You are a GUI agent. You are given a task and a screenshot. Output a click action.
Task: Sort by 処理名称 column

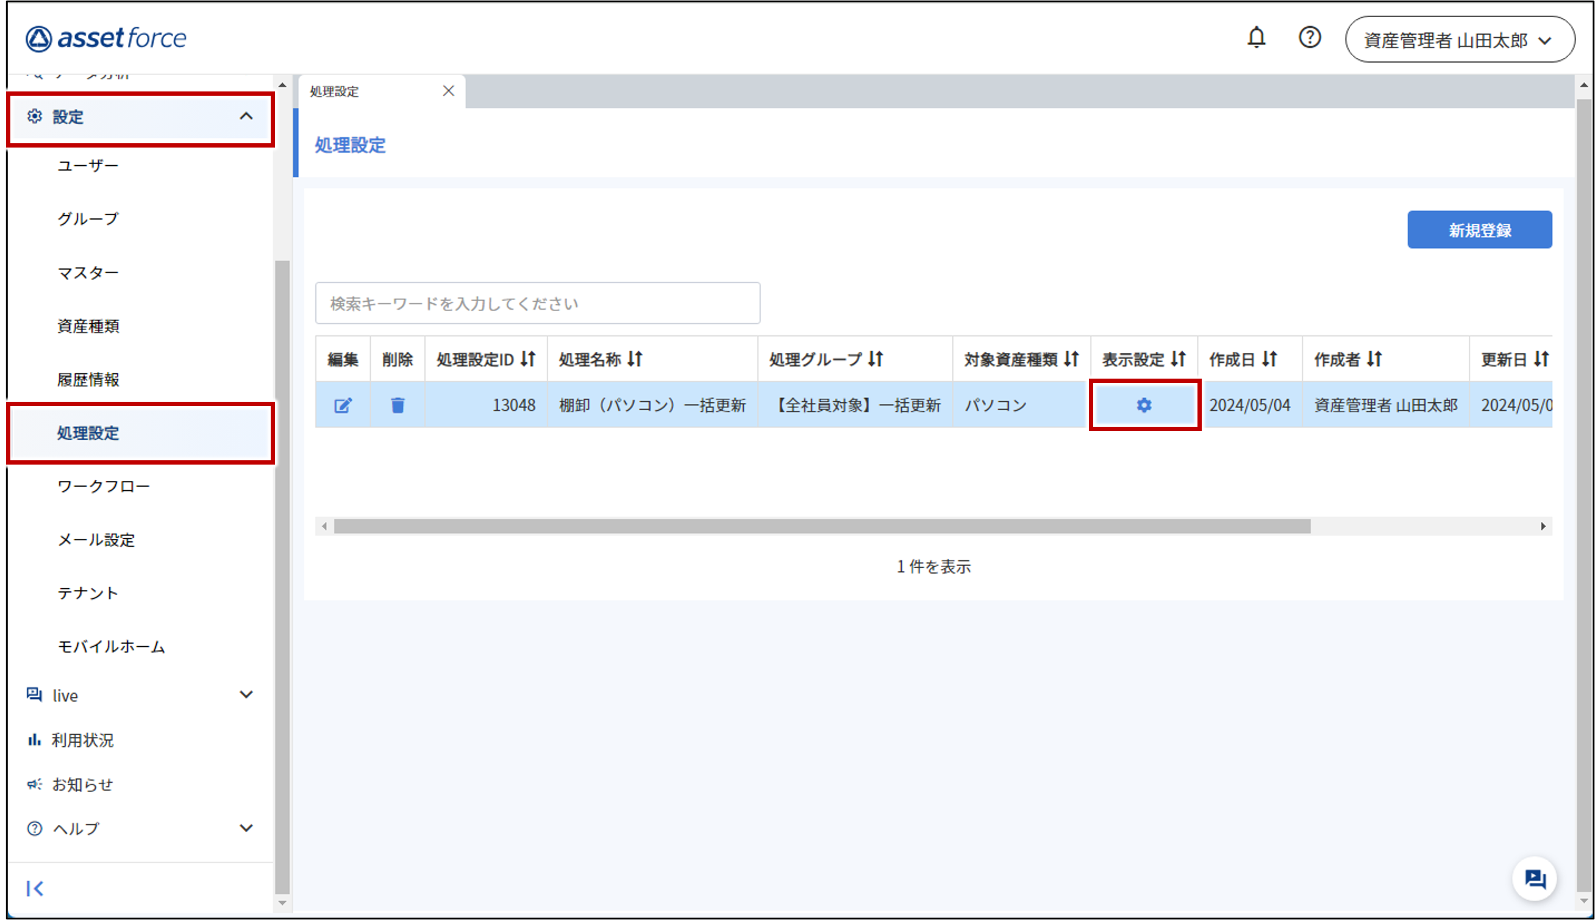(x=635, y=360)
